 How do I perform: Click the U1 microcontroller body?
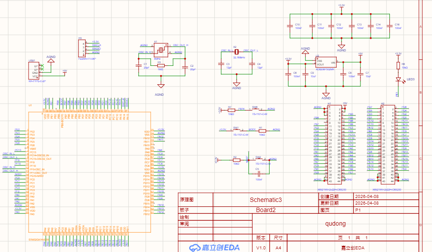pos(89,176)
